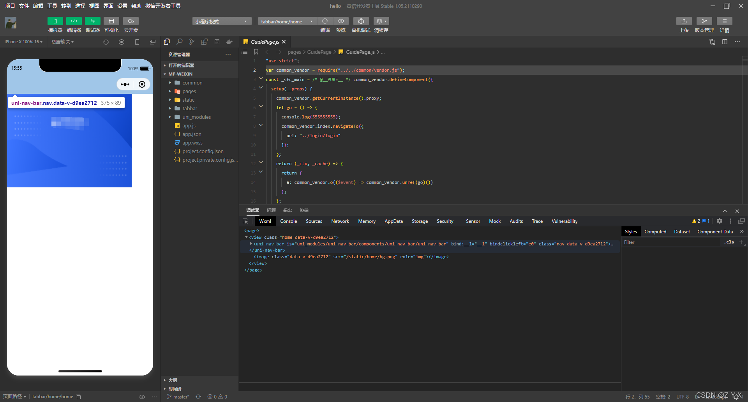Open version management (版本管理)
748x402 pixels.
coord(704,21)
